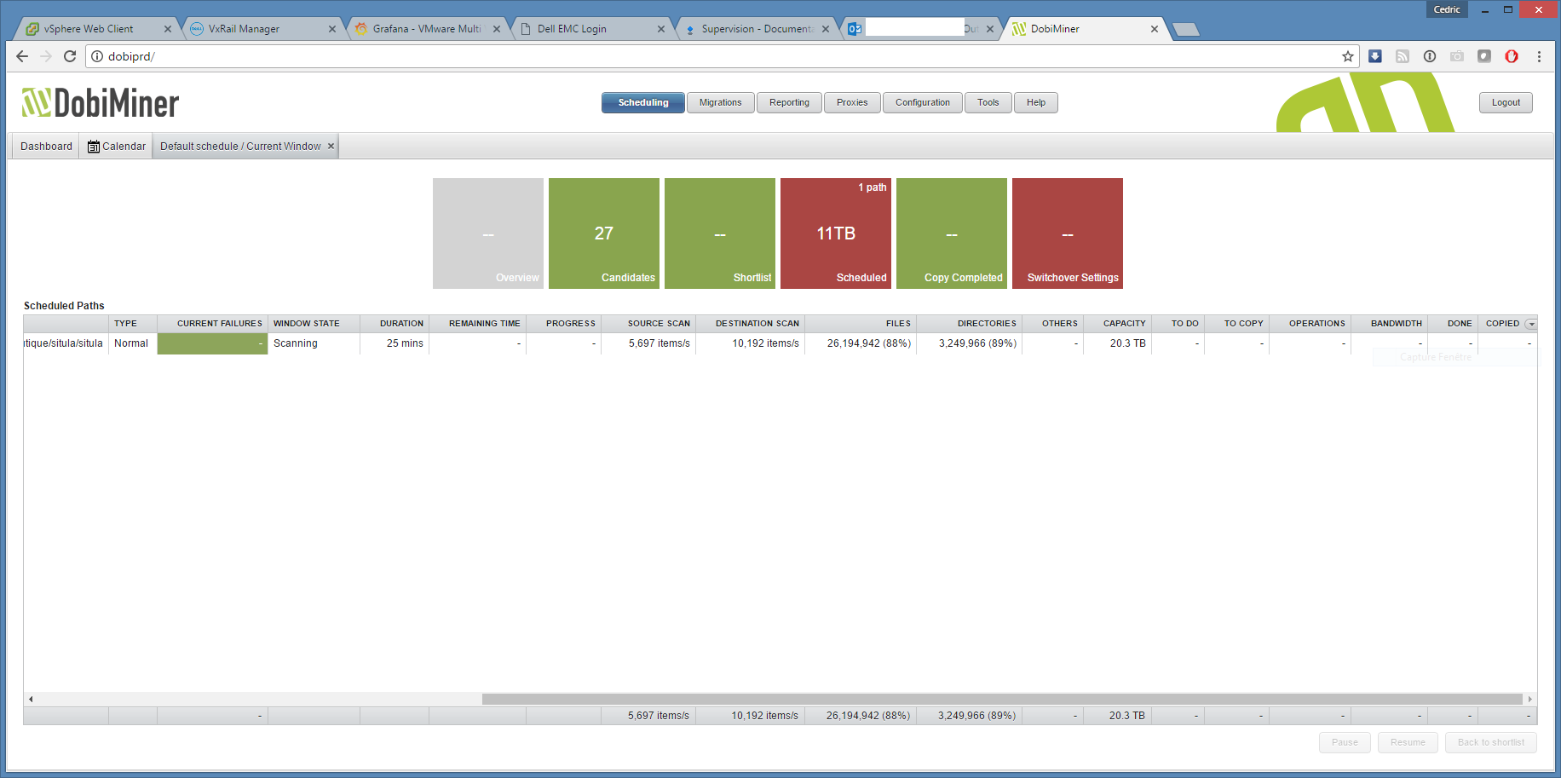The height and width of the screenshot is (778, 1561).
Task: Click the blue download extension icon
Action: [x=1375, y=56]
